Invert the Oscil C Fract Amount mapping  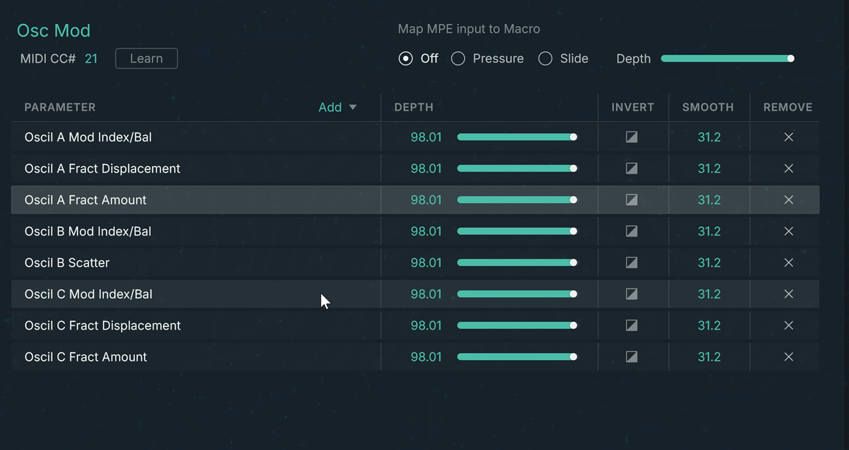pos(632,357)
